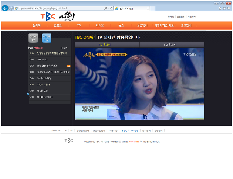Open the 공연행사 menu item
This screenshot has width=233, height=179.
click(x=142, y=25)
